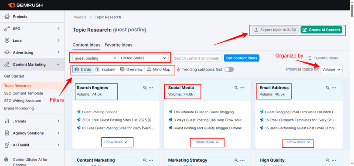
Task: Expand the .Trends sidebar section
Action: [58, 121]
